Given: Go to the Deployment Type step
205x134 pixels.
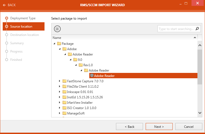Looking at the screenshot, I should tap(23, 18).
